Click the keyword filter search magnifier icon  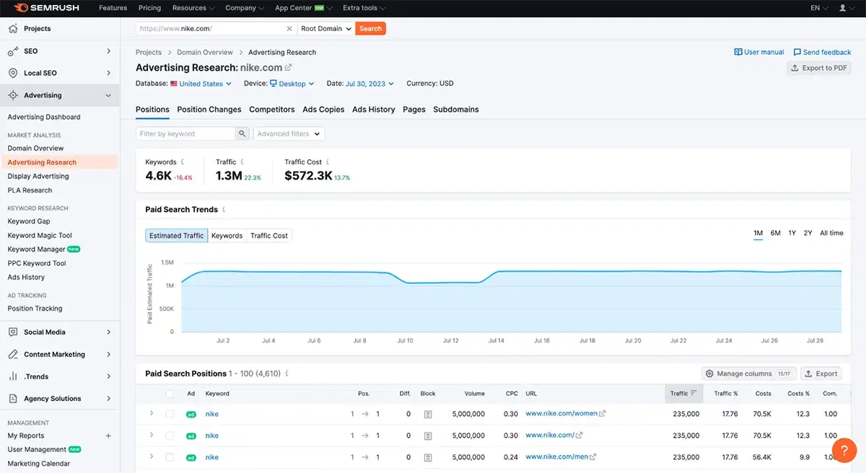click(x=242, y=133)
